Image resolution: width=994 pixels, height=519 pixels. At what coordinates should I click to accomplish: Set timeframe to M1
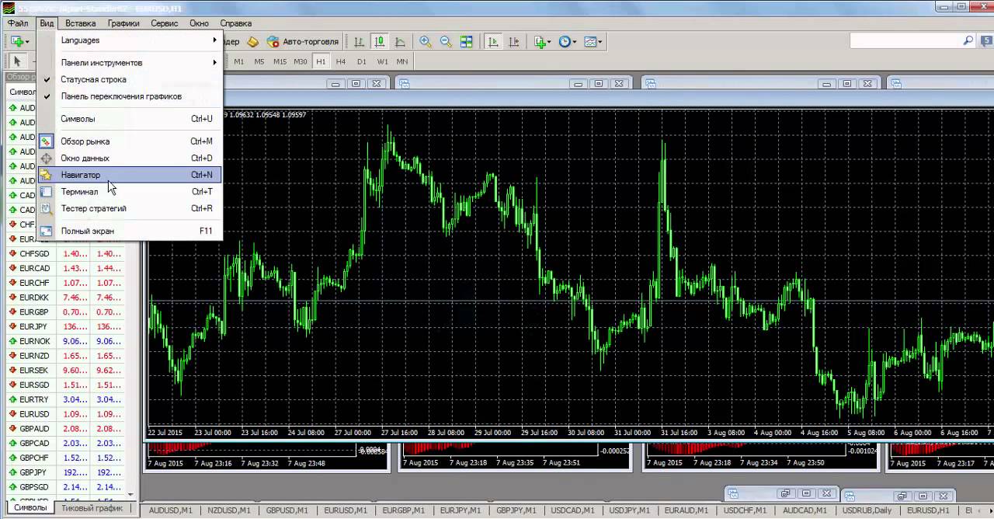pyautogui.click(x=239, y=61)
